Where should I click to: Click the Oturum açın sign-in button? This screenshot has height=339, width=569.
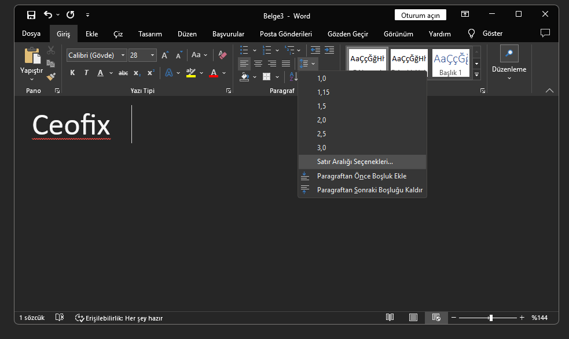[x=421, y=15]
